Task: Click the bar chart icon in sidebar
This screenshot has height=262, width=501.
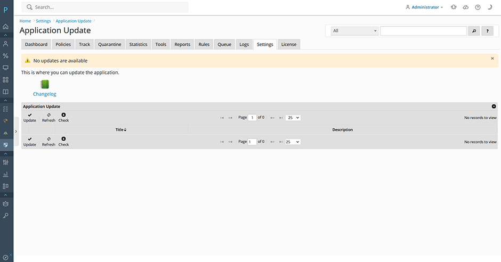Action: [x=6, y=174]
